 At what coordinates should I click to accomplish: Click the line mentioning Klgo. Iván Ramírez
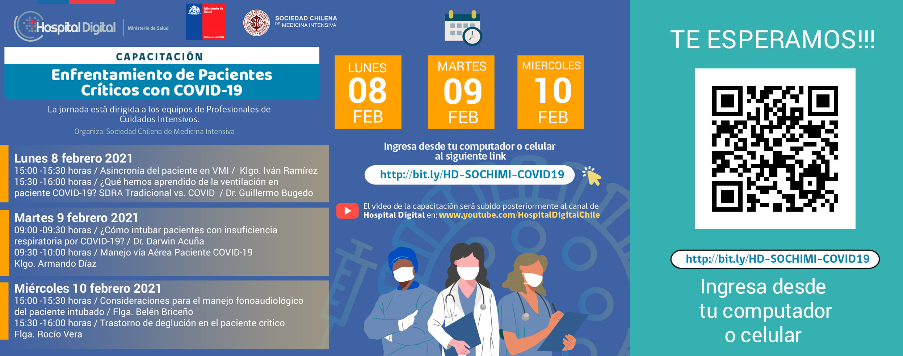click(166, 170)
